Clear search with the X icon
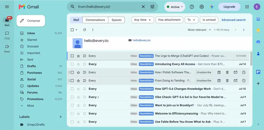This screenshot has width=264, height=130. 143,7
